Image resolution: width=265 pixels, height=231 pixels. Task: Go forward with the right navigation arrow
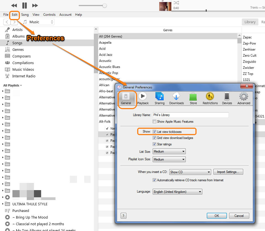pos(14,22)
